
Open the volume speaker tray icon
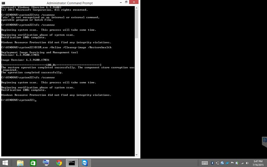pyautogui.click(x=247, y=163)
